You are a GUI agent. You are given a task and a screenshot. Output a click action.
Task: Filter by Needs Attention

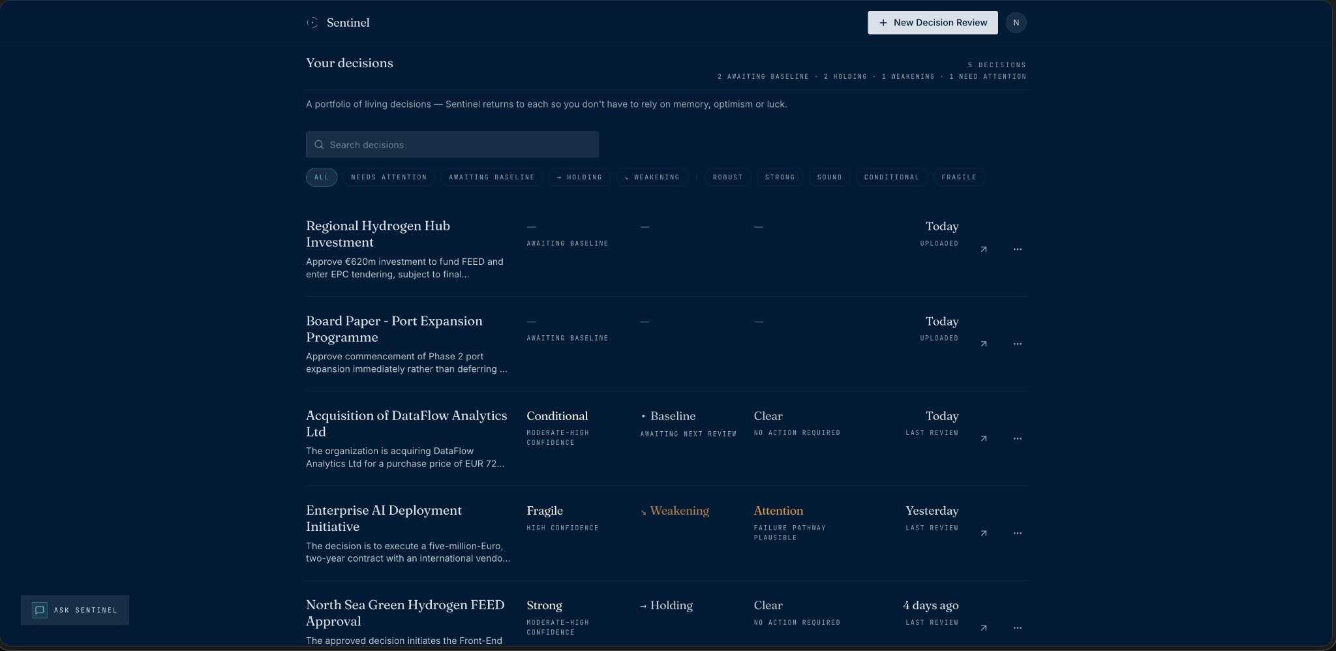(x=389, y=177)
